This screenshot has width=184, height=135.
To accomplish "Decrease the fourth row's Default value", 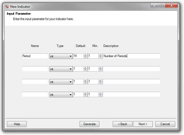I will click(x=85, y=96).
